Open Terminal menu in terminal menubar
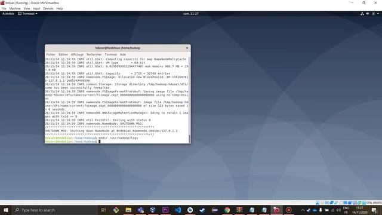The height and width of the screenshot is (215, 382). (x=110, y=54)
